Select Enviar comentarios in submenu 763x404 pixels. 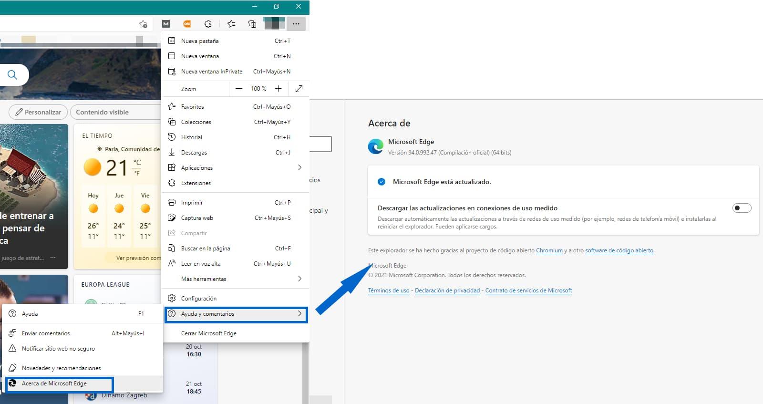(x=82, y=333)
